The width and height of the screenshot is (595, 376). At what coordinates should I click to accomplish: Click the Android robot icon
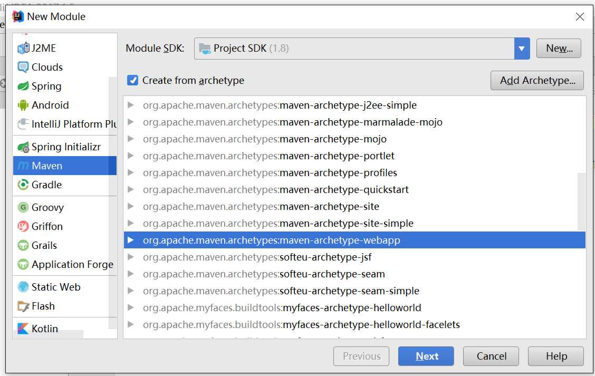click(23, 105)
